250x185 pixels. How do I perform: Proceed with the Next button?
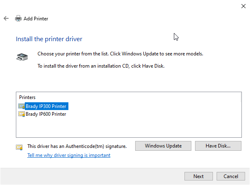coord(199,176)
